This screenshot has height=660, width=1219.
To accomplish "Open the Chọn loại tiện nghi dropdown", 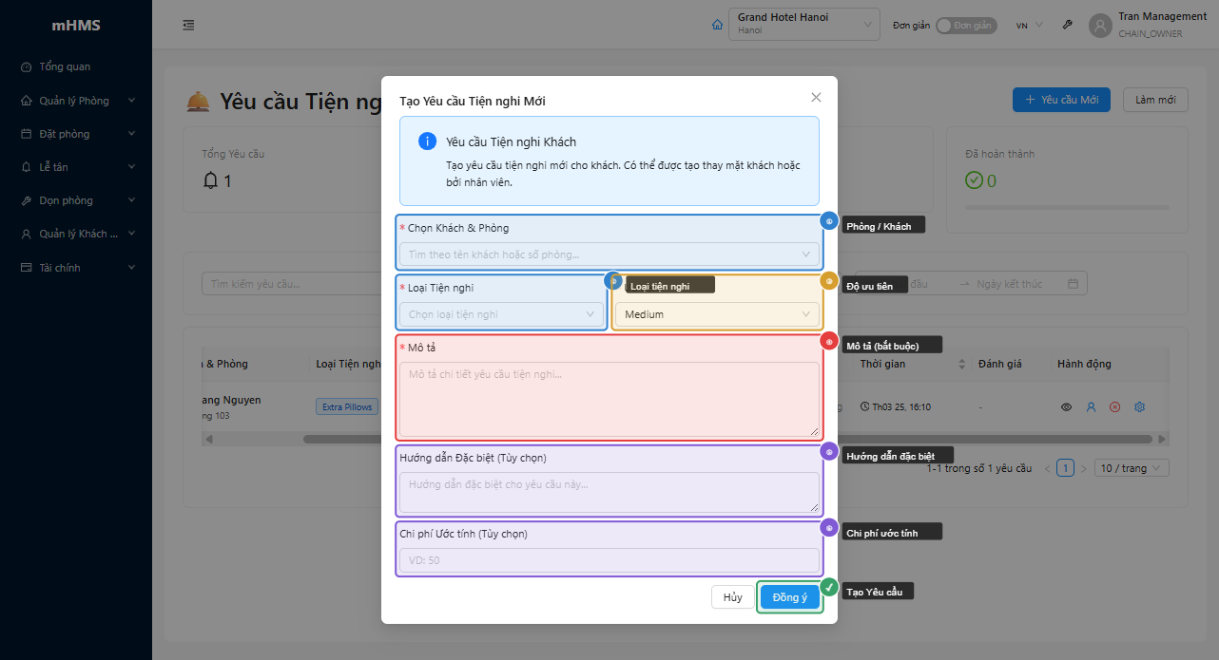I will [502, 314].
